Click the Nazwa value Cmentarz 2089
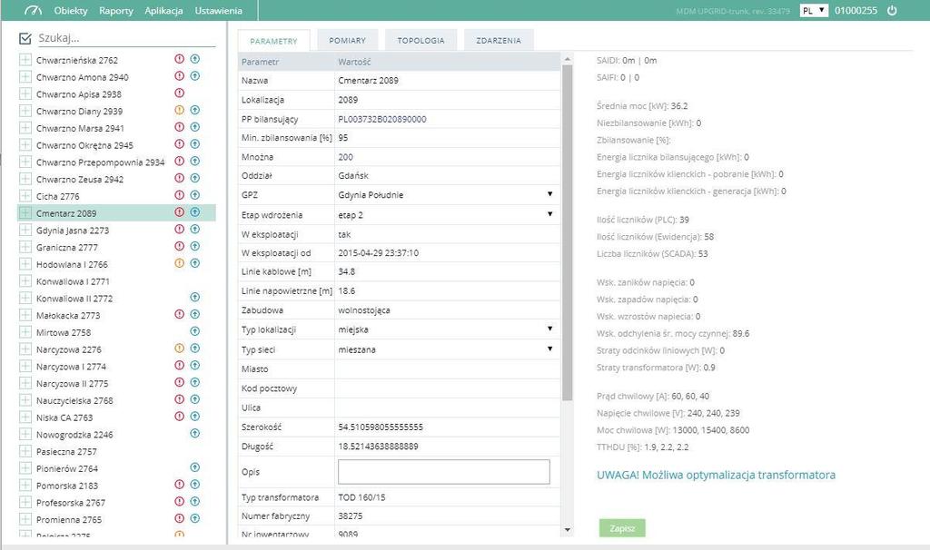 point(369,81)
